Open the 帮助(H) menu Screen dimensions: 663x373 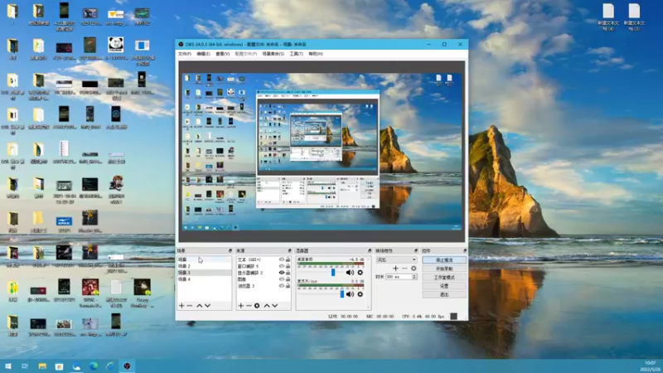point(316,54)
